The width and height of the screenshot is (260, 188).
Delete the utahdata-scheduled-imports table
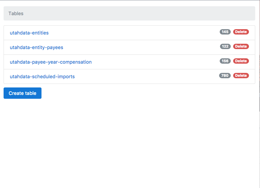[241, 76]
